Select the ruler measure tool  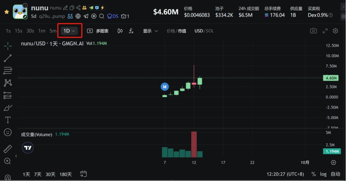[8, 149]
